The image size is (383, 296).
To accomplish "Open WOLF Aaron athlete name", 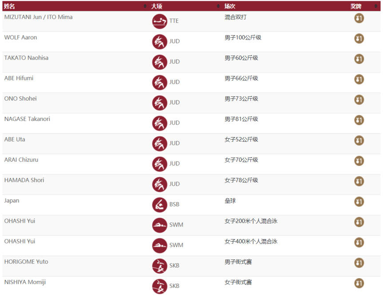I will pos(20,37).
